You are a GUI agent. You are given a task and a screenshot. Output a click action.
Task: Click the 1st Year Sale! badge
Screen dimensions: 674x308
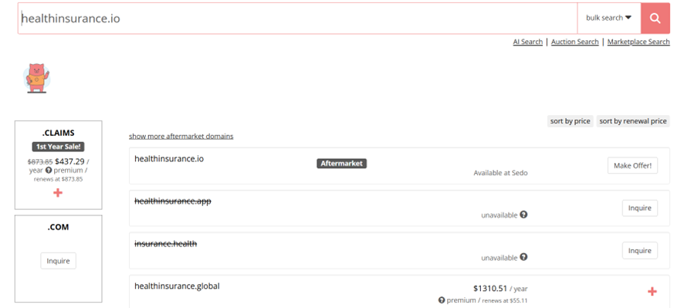point(59,147)
